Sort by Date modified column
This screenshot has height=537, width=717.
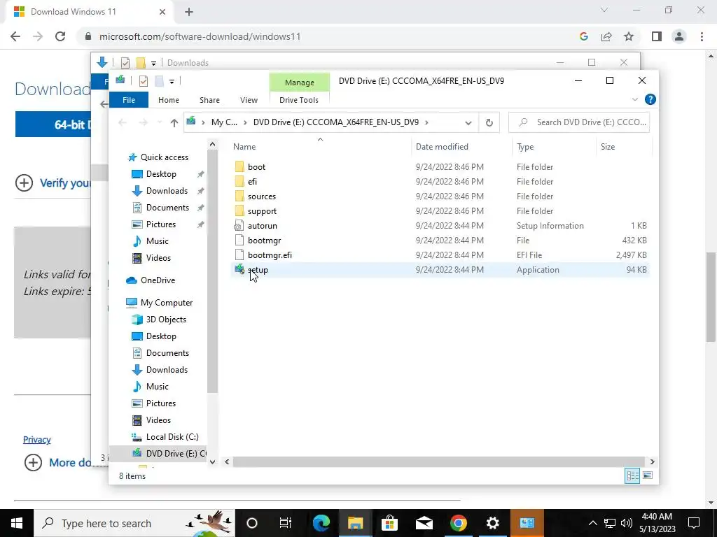pos(442,147)
